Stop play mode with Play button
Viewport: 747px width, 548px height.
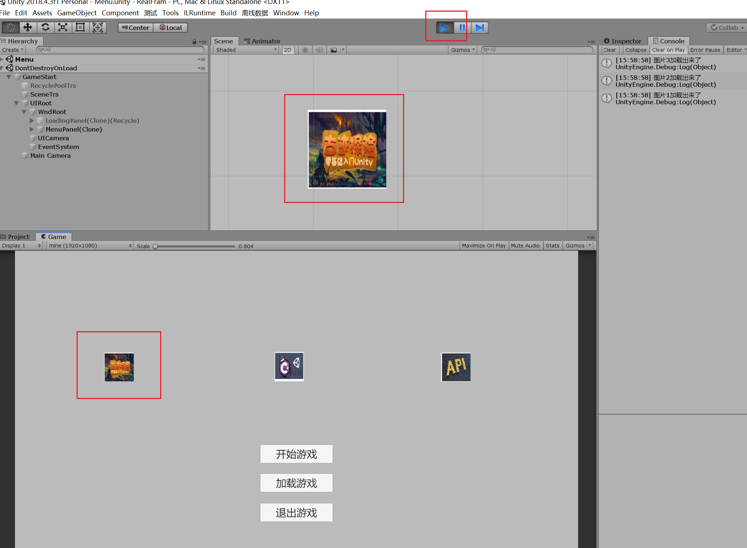[445, 28]
